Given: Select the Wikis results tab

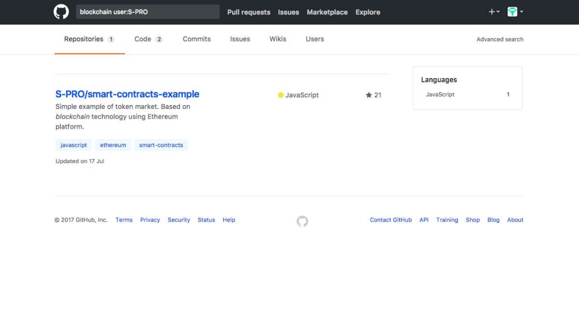Looking at the screenshot, I should [277, 39].
